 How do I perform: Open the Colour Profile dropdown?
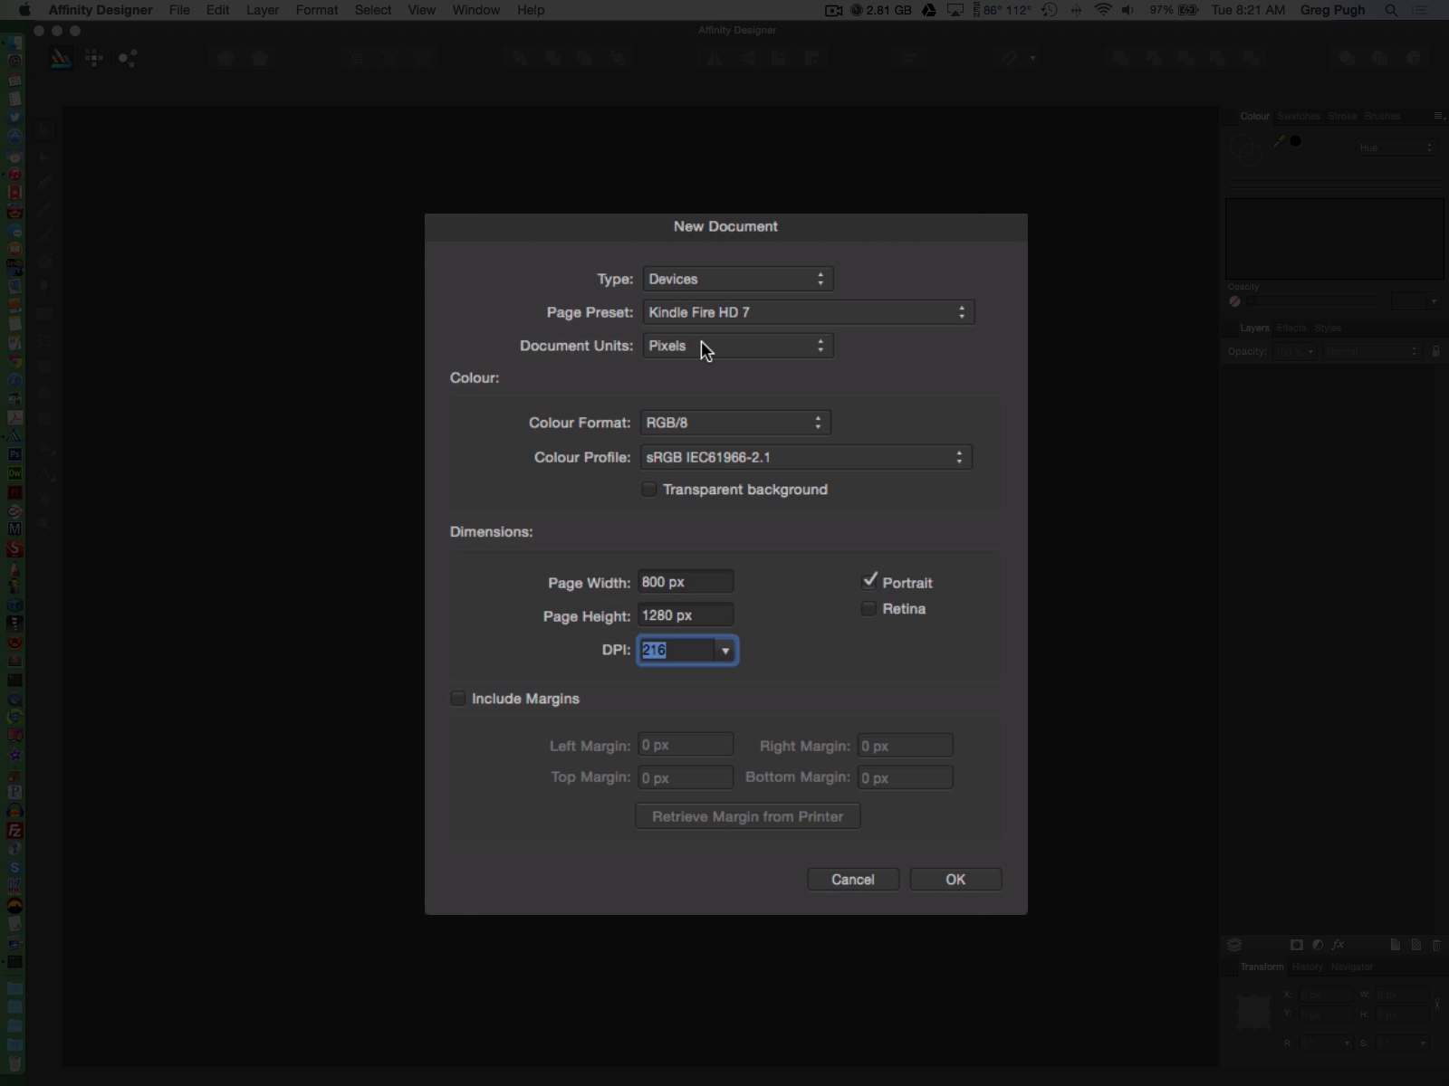point(806,457)
